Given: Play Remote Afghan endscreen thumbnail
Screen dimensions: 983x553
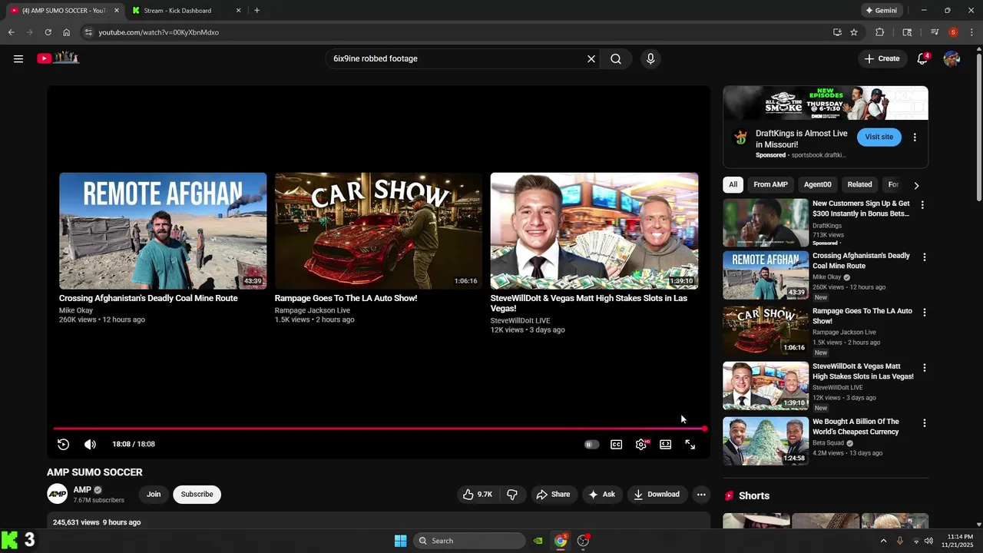Looking at the screenshot, I should pos(163,230).
